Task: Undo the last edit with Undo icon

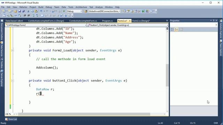Action: coord(41,11)
